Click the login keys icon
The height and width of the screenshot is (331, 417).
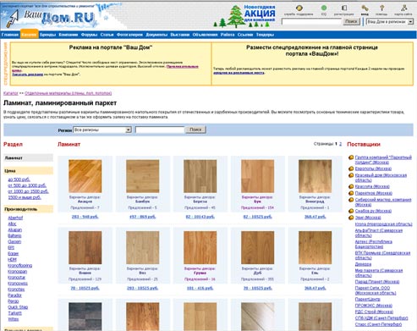[365, 8]
